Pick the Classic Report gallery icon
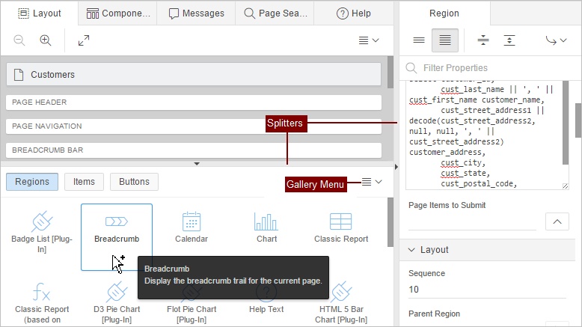Image resolution: width=582 pixels, height=327 pixels. point(341,227)
